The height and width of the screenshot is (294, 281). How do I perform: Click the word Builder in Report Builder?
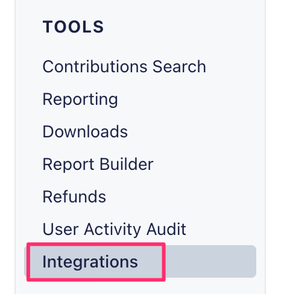[127, 164]
